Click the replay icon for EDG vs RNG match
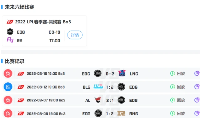 173,113
